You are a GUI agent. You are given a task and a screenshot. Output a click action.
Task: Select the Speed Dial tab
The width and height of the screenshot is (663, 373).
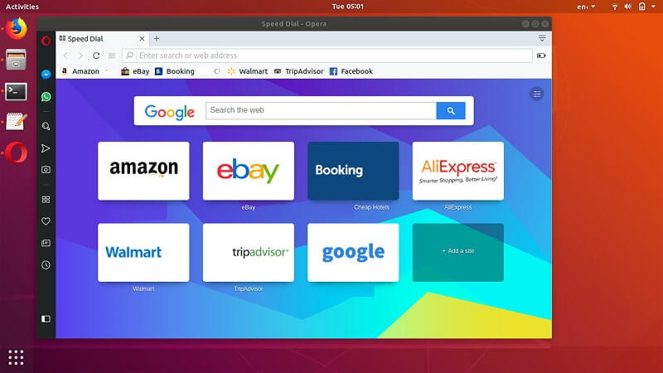point(99,39)
